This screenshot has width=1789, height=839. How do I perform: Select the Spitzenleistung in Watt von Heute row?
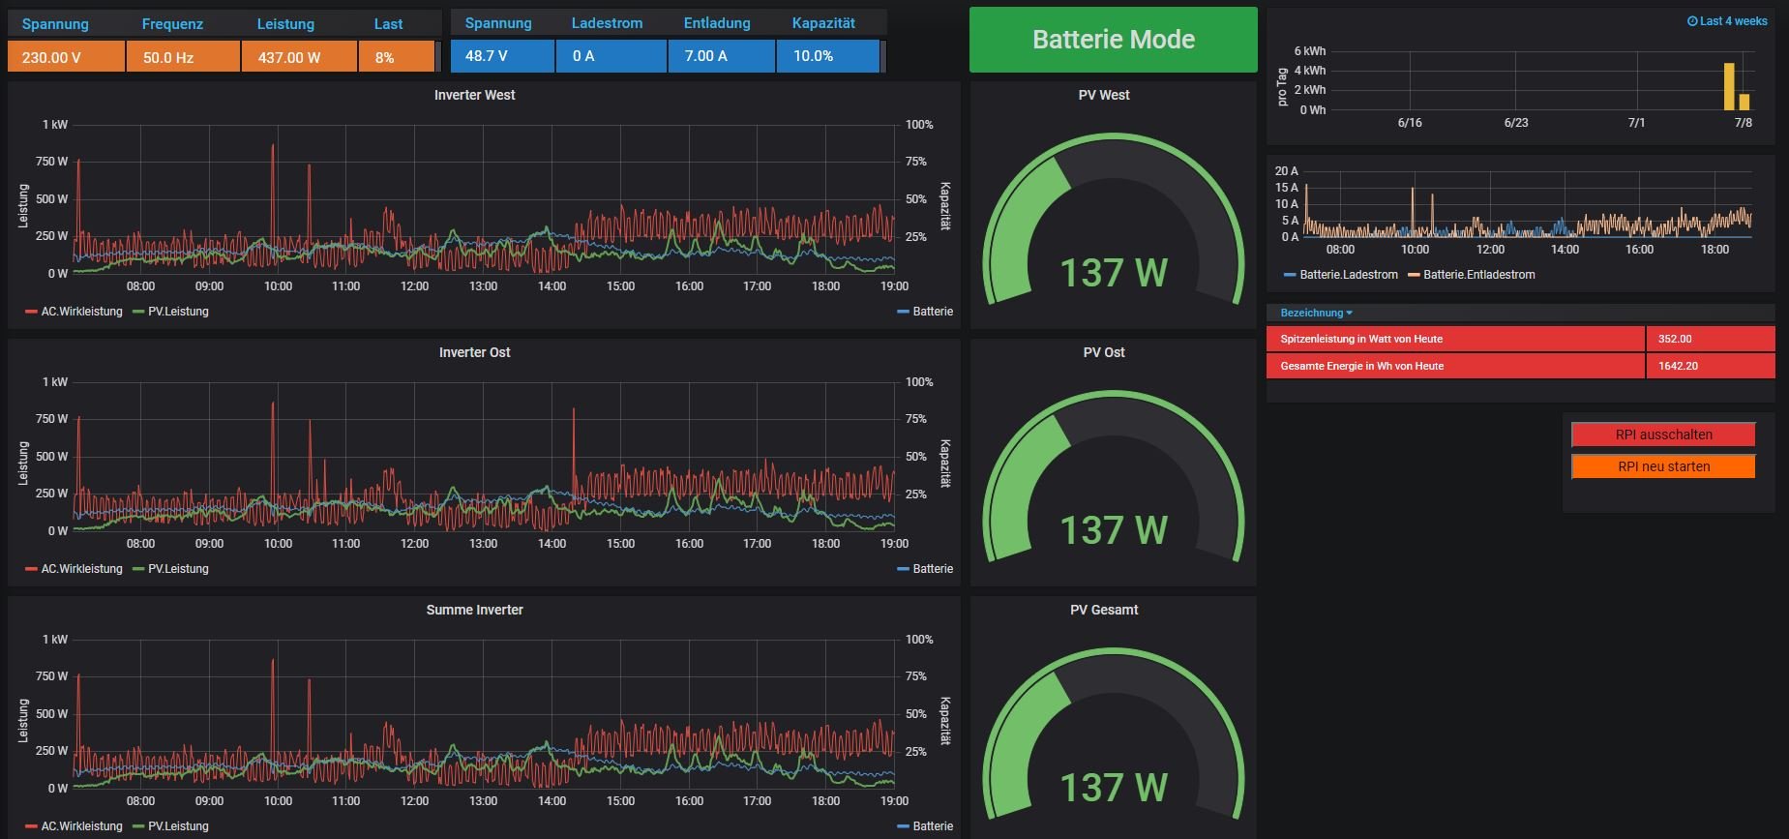click(1455, 339)
